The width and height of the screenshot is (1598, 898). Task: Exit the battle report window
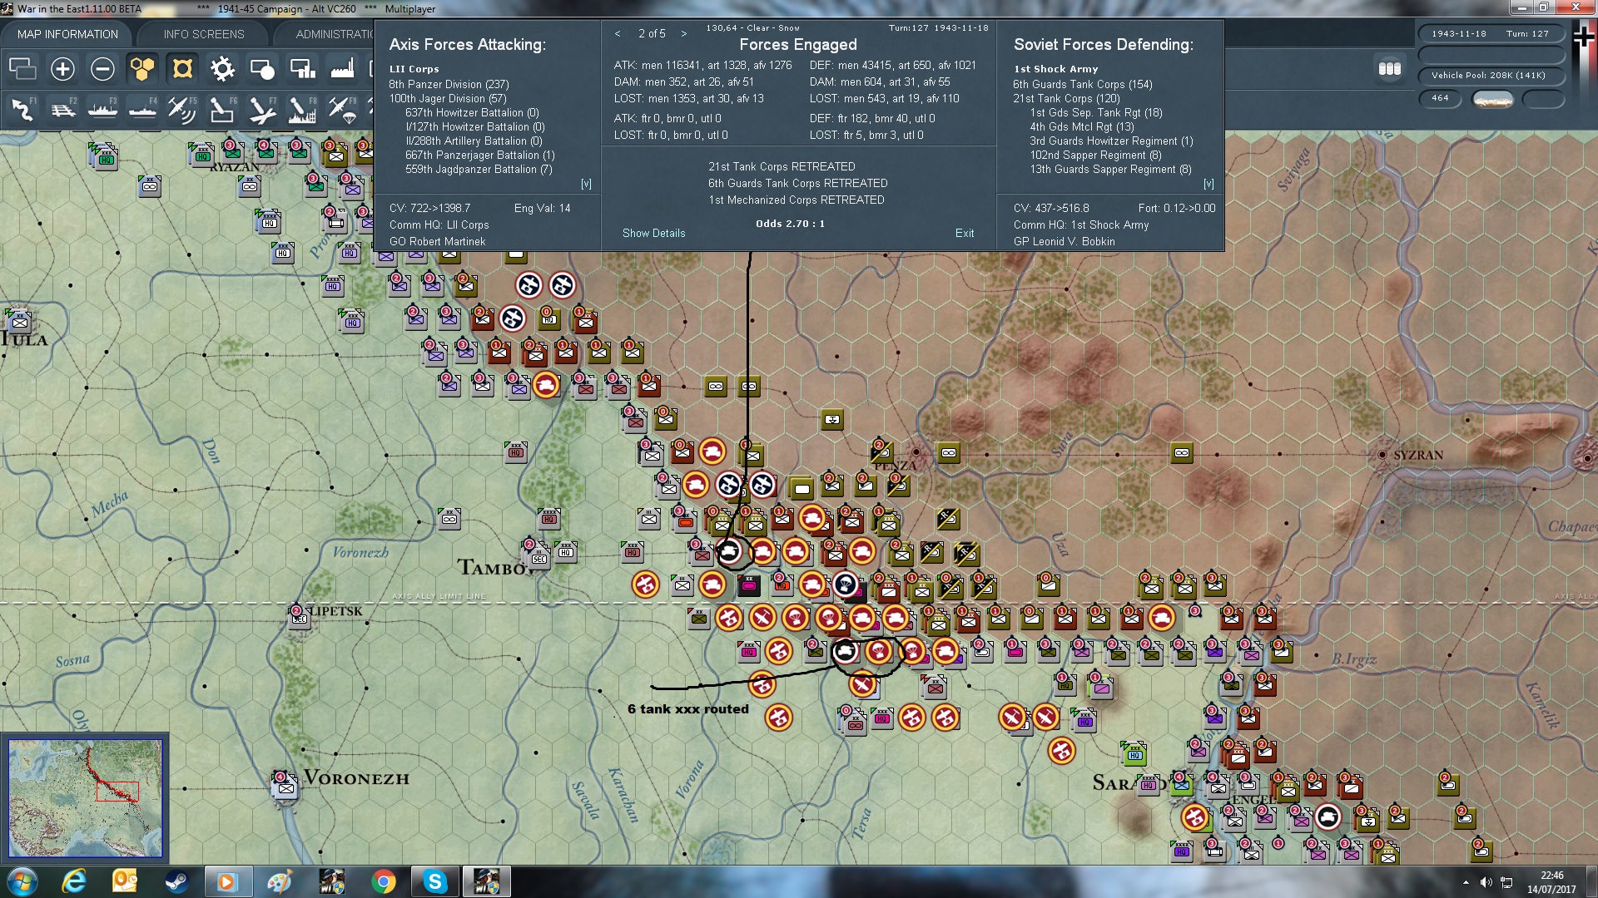[965, 233]
